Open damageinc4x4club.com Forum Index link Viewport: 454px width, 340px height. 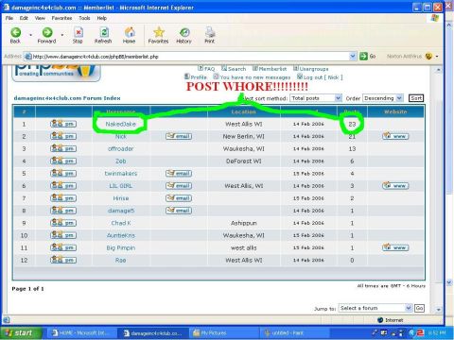[67, 98]
